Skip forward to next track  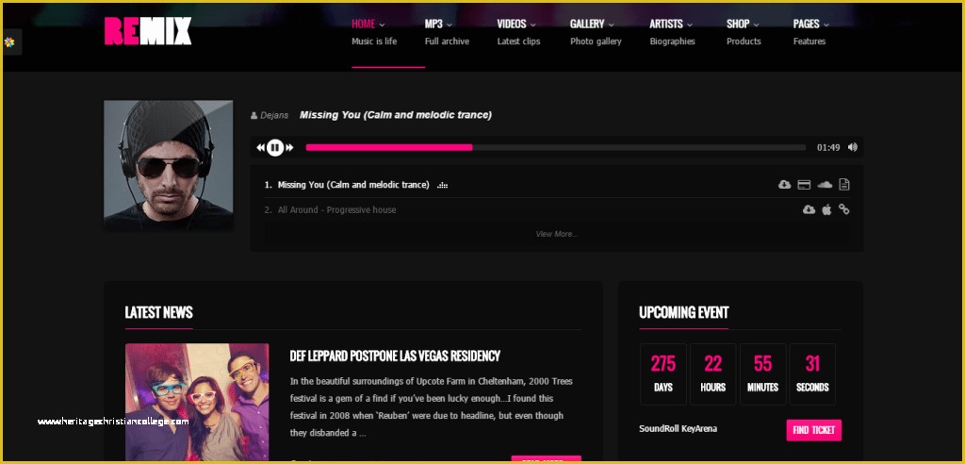[x=290, y=147]
